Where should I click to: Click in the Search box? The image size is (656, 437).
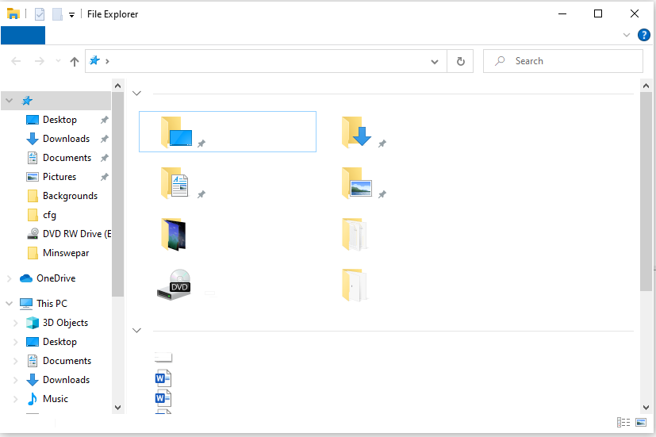pos(562,61)
